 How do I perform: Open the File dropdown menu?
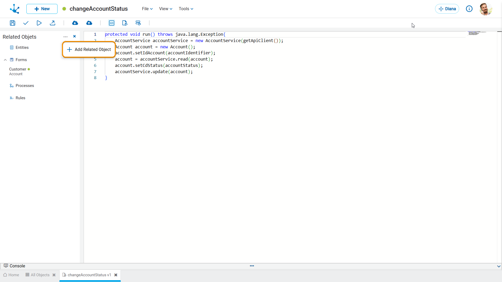[147, 9]
